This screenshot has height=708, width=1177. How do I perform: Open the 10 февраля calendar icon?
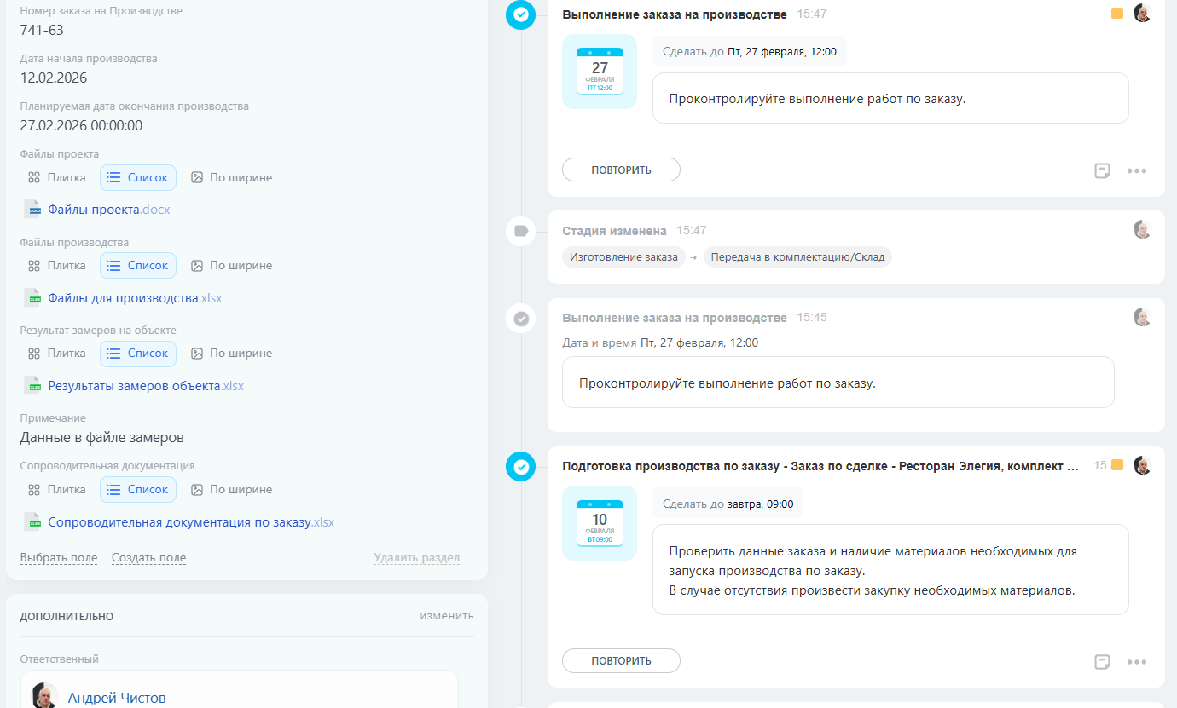600,523
